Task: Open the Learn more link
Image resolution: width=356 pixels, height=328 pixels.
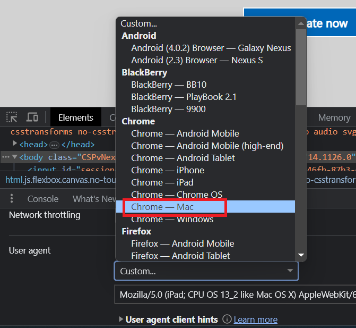Action: [255, 319]
